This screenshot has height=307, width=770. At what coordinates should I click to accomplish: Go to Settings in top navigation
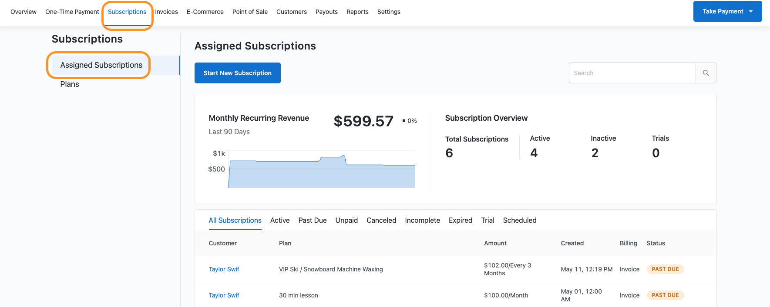tap(389, 12)
